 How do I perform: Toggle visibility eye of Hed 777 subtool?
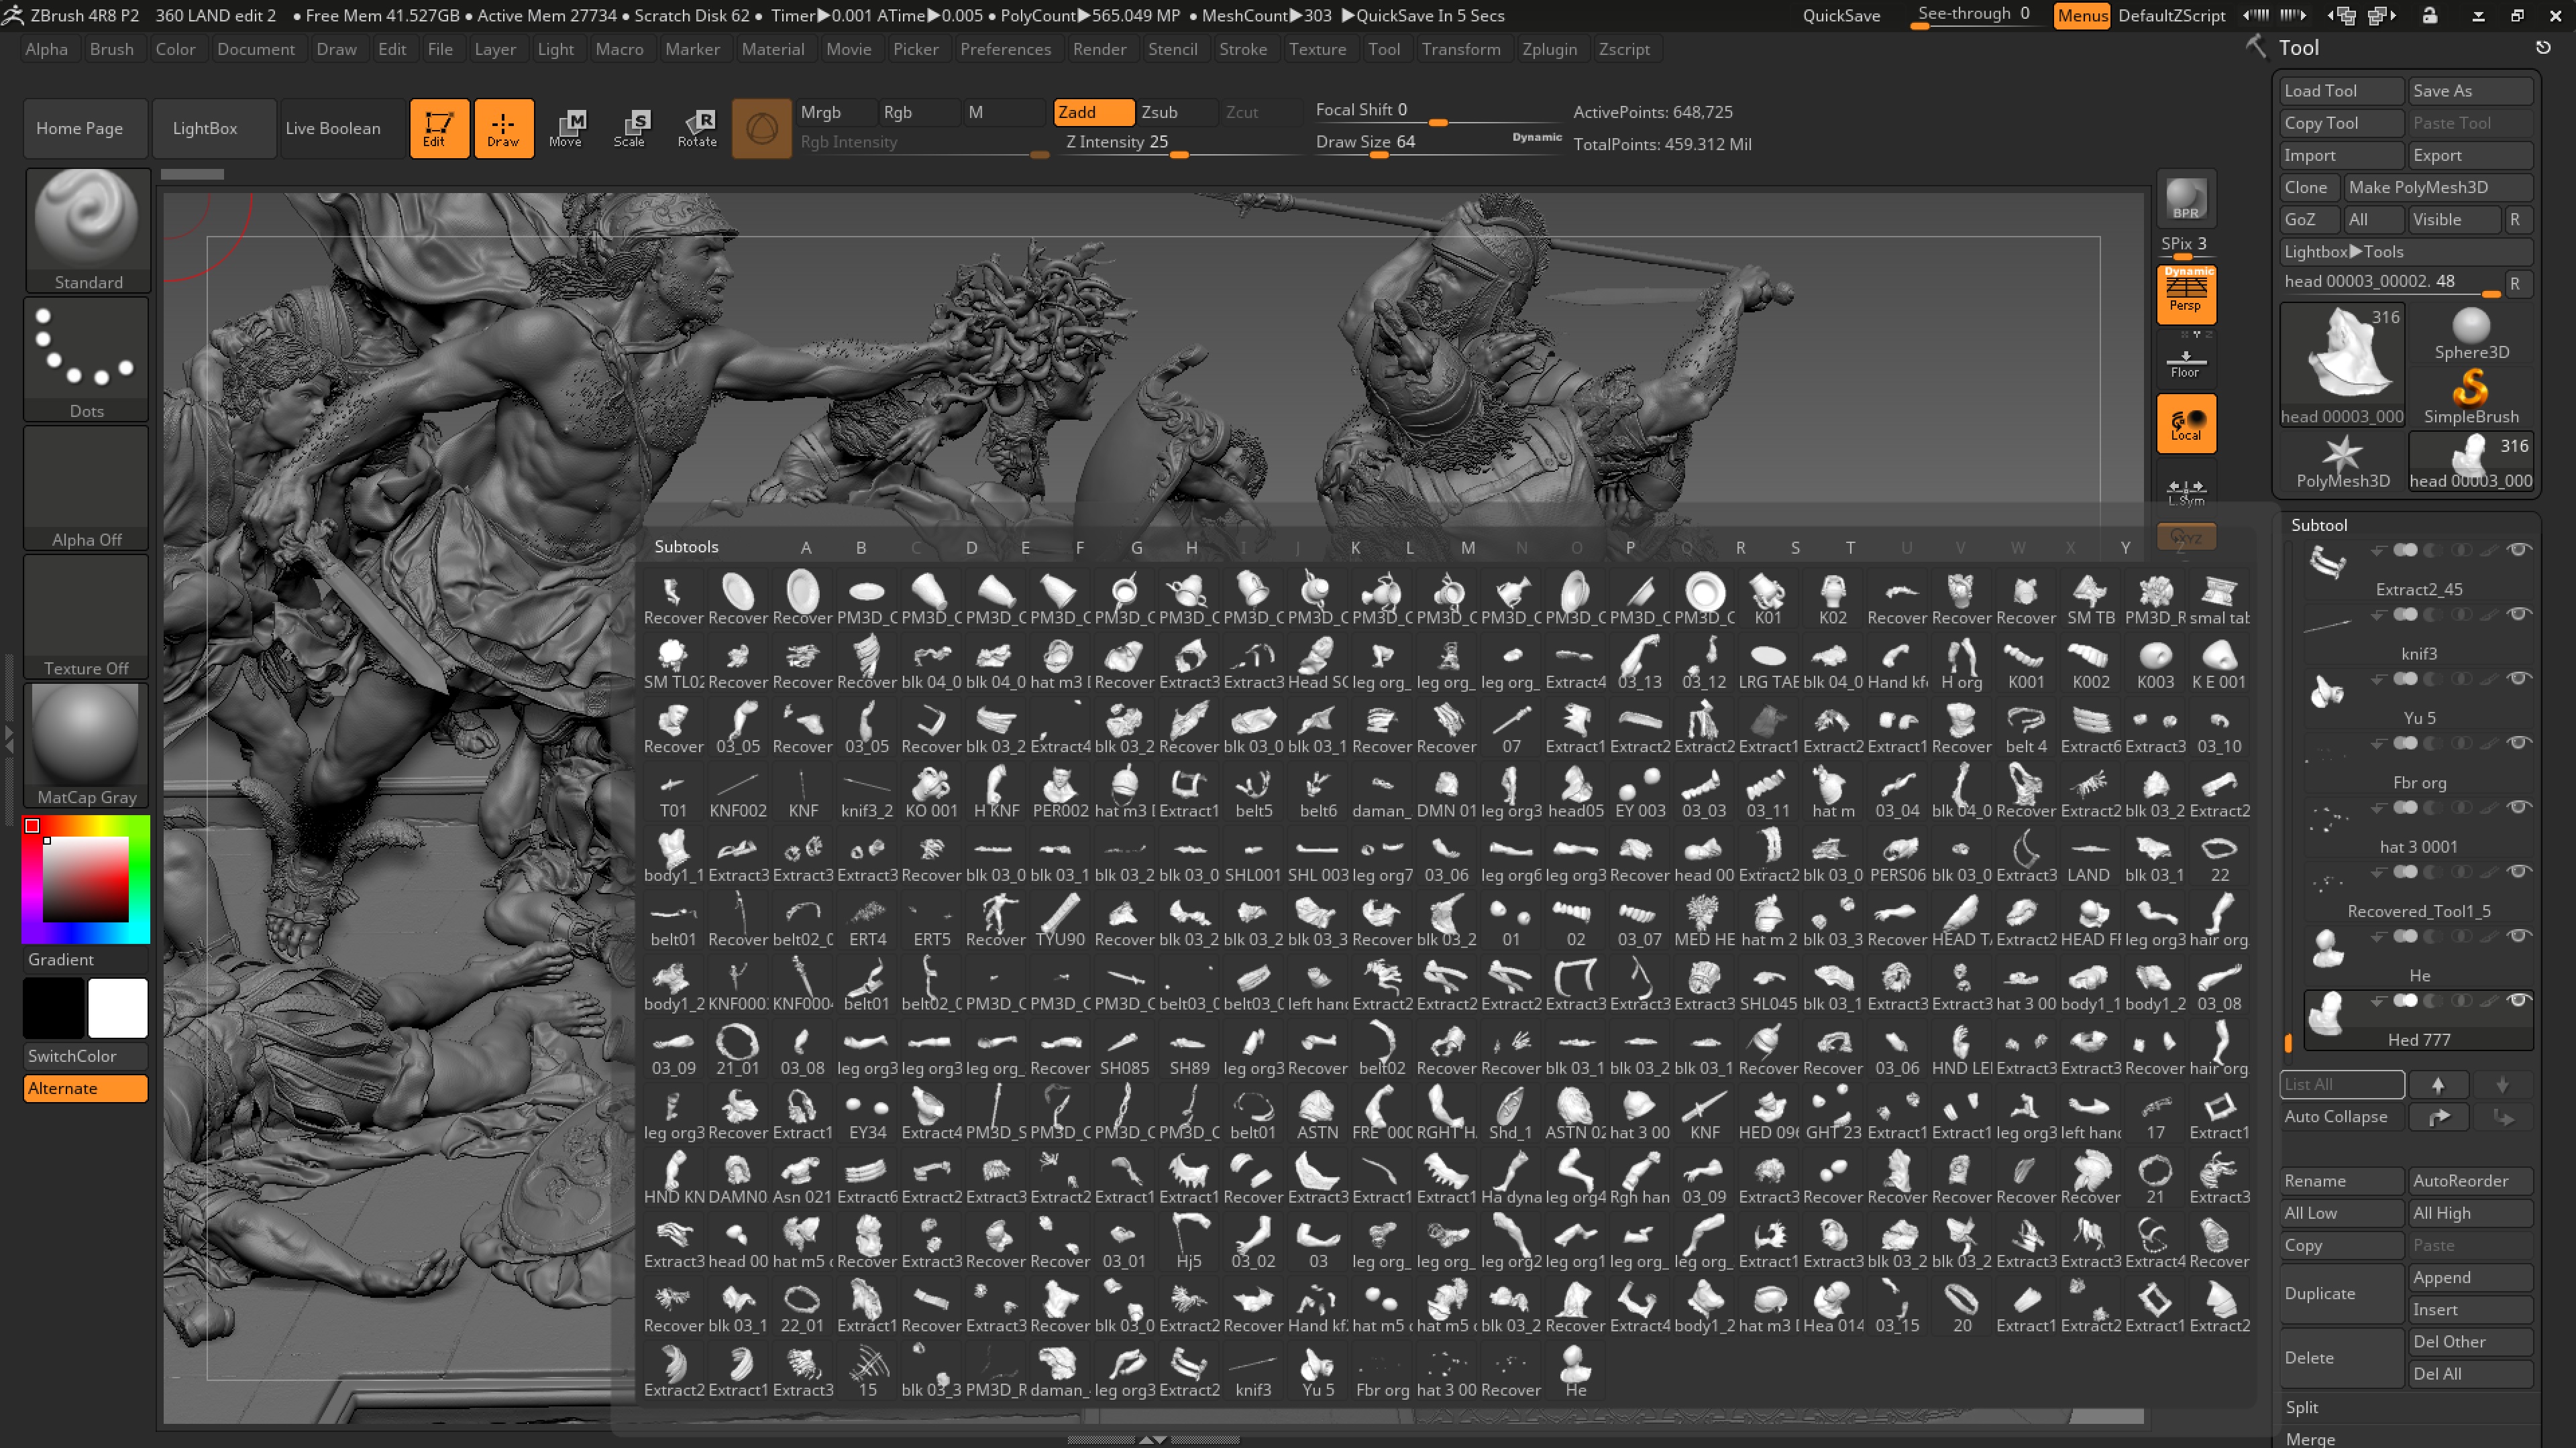point(2519,1000)
